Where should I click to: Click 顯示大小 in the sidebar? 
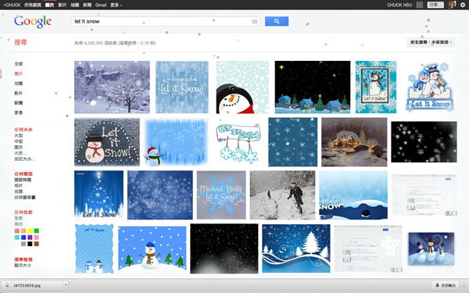click(x=23, y=265)
